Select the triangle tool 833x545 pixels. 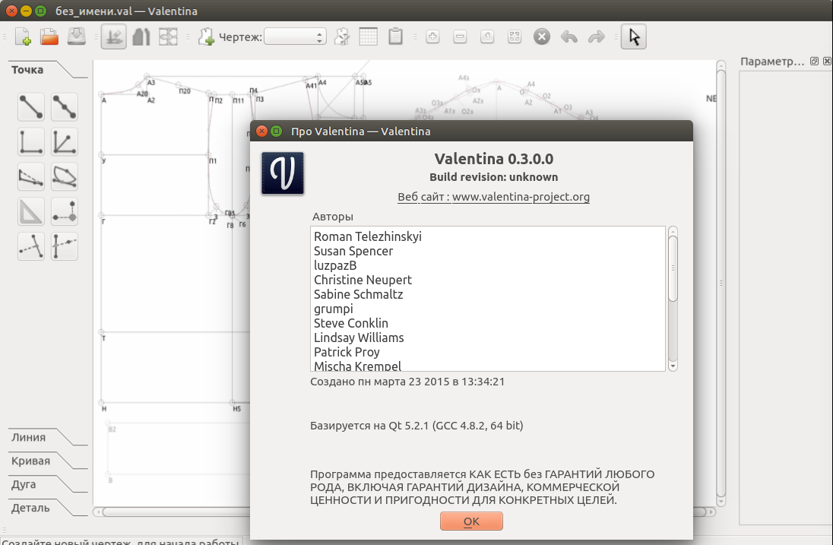[x=31, y=212]
